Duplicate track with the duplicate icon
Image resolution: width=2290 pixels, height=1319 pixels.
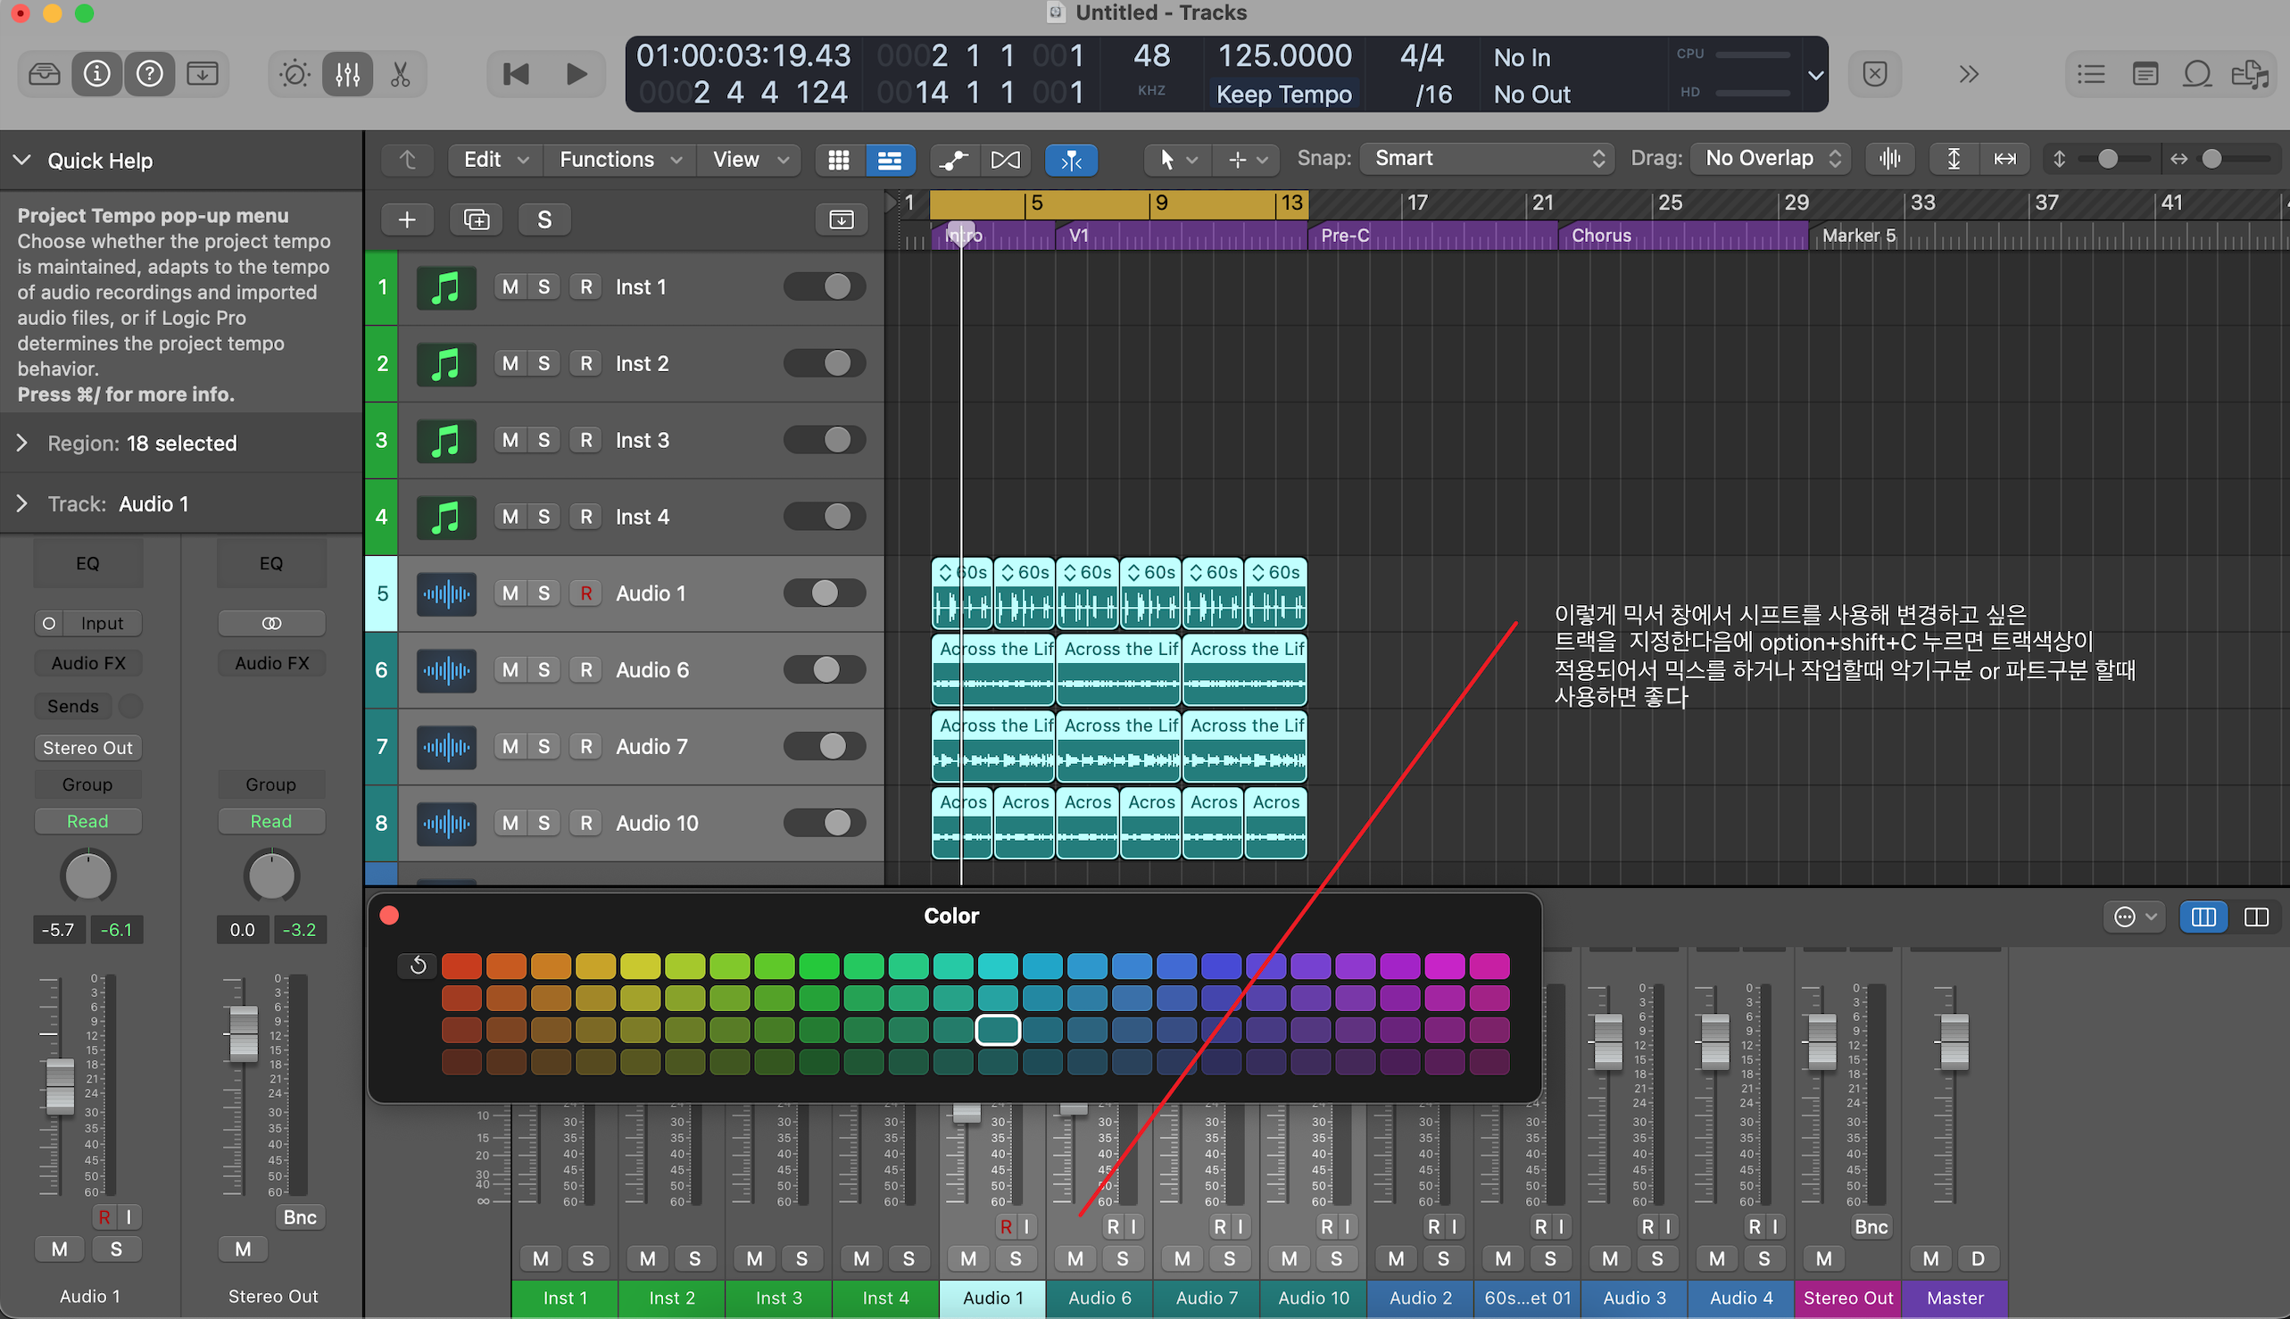tap(477, 220)
